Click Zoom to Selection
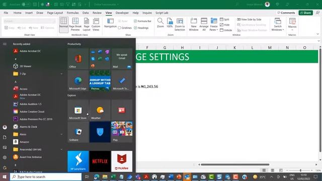322x181 pixels. (180, 25)
